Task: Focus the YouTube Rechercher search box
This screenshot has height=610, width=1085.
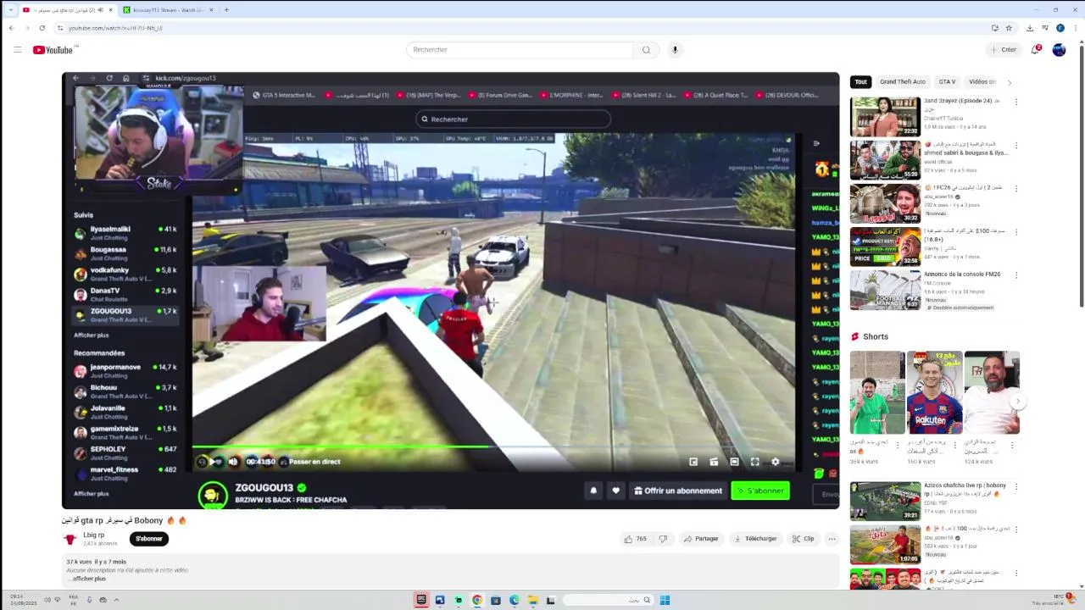Action: (x=519, y=50)
